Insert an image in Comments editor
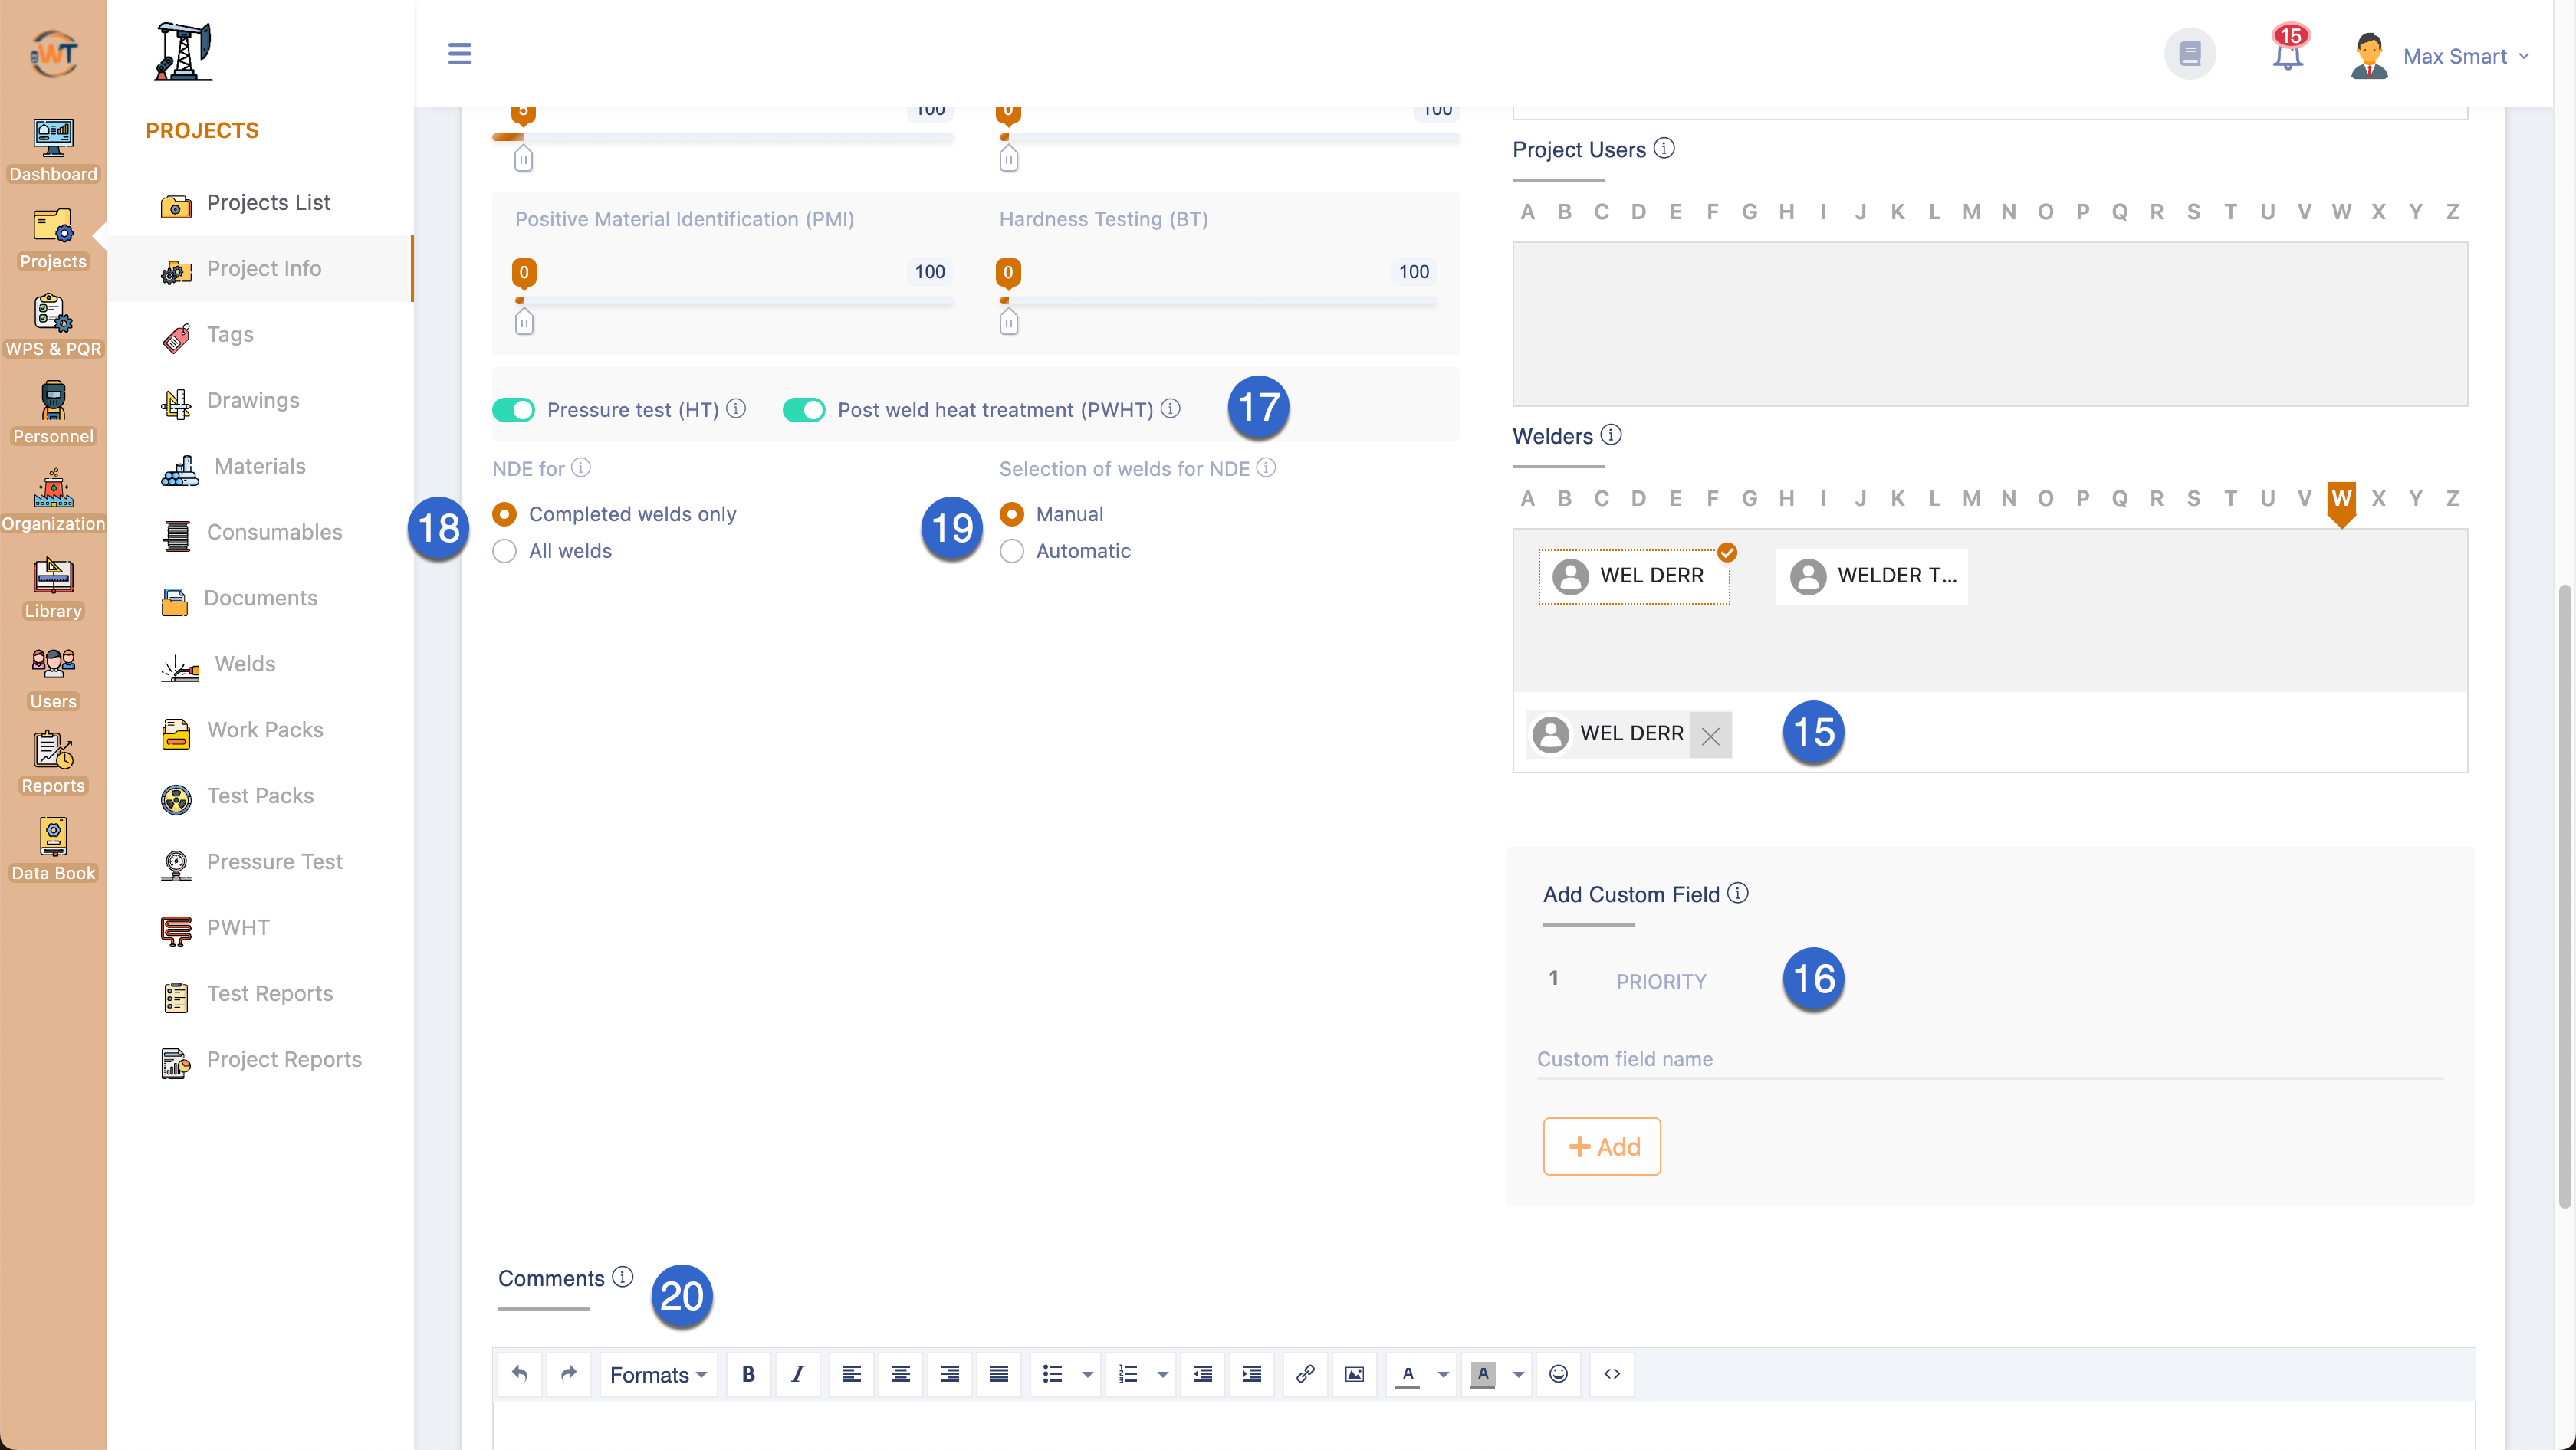This screenshot has height=1450, width=2576. click(x=1354, y=1374)
